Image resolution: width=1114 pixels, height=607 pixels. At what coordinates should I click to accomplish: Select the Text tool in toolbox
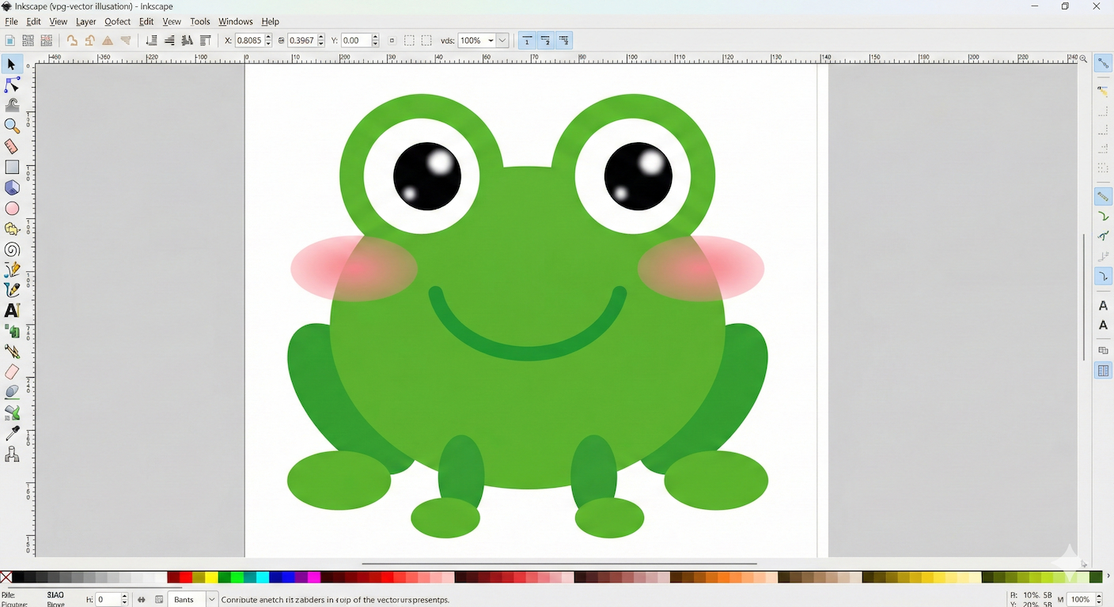coord(12,311)
